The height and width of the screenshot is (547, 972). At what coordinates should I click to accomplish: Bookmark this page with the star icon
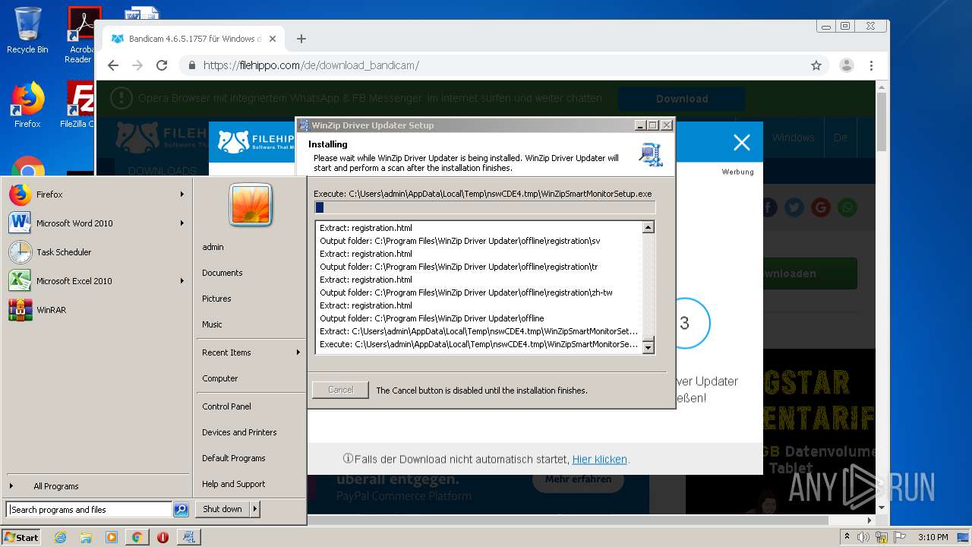[x=816, y=65]
